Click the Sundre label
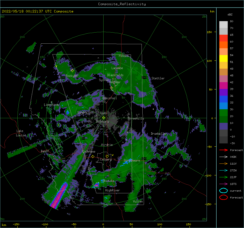The image size is (244, 228). click(x=82, y=112)
